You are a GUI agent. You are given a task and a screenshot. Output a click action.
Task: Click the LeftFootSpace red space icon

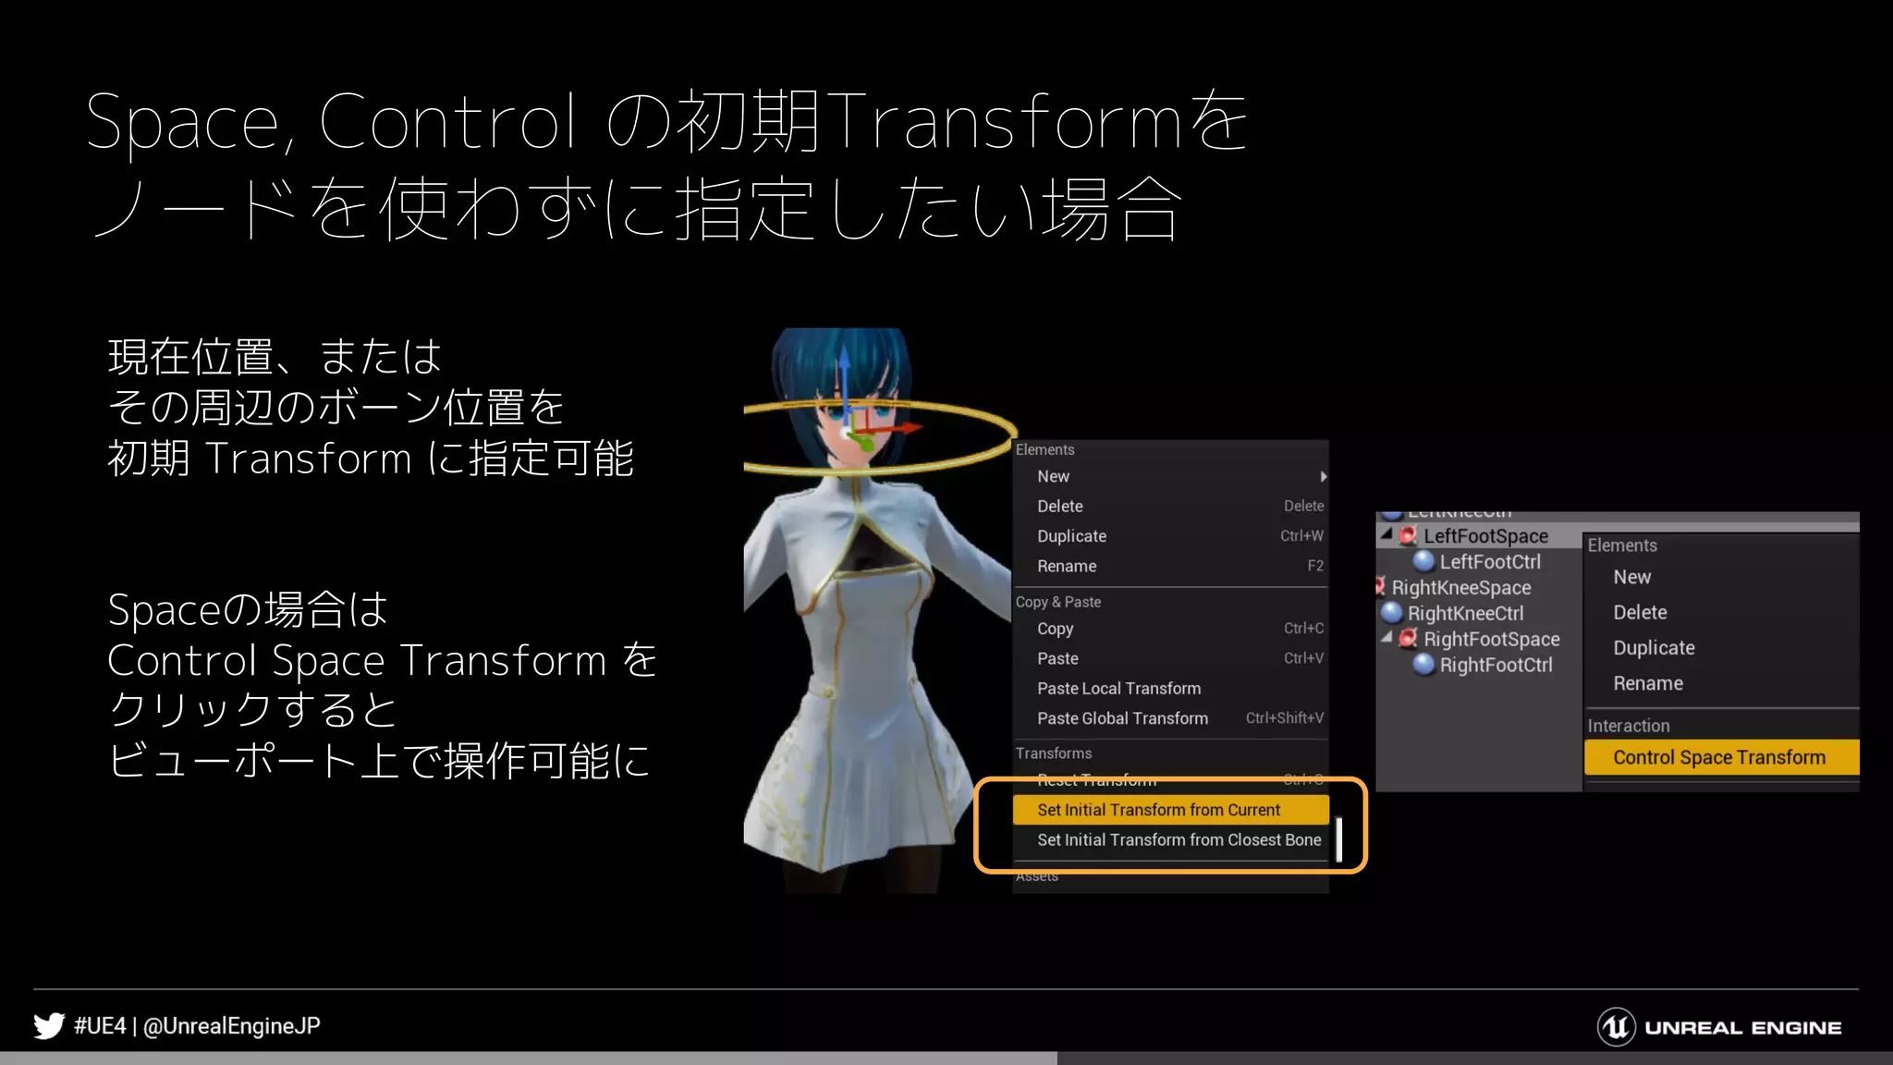pos(1408,535)
